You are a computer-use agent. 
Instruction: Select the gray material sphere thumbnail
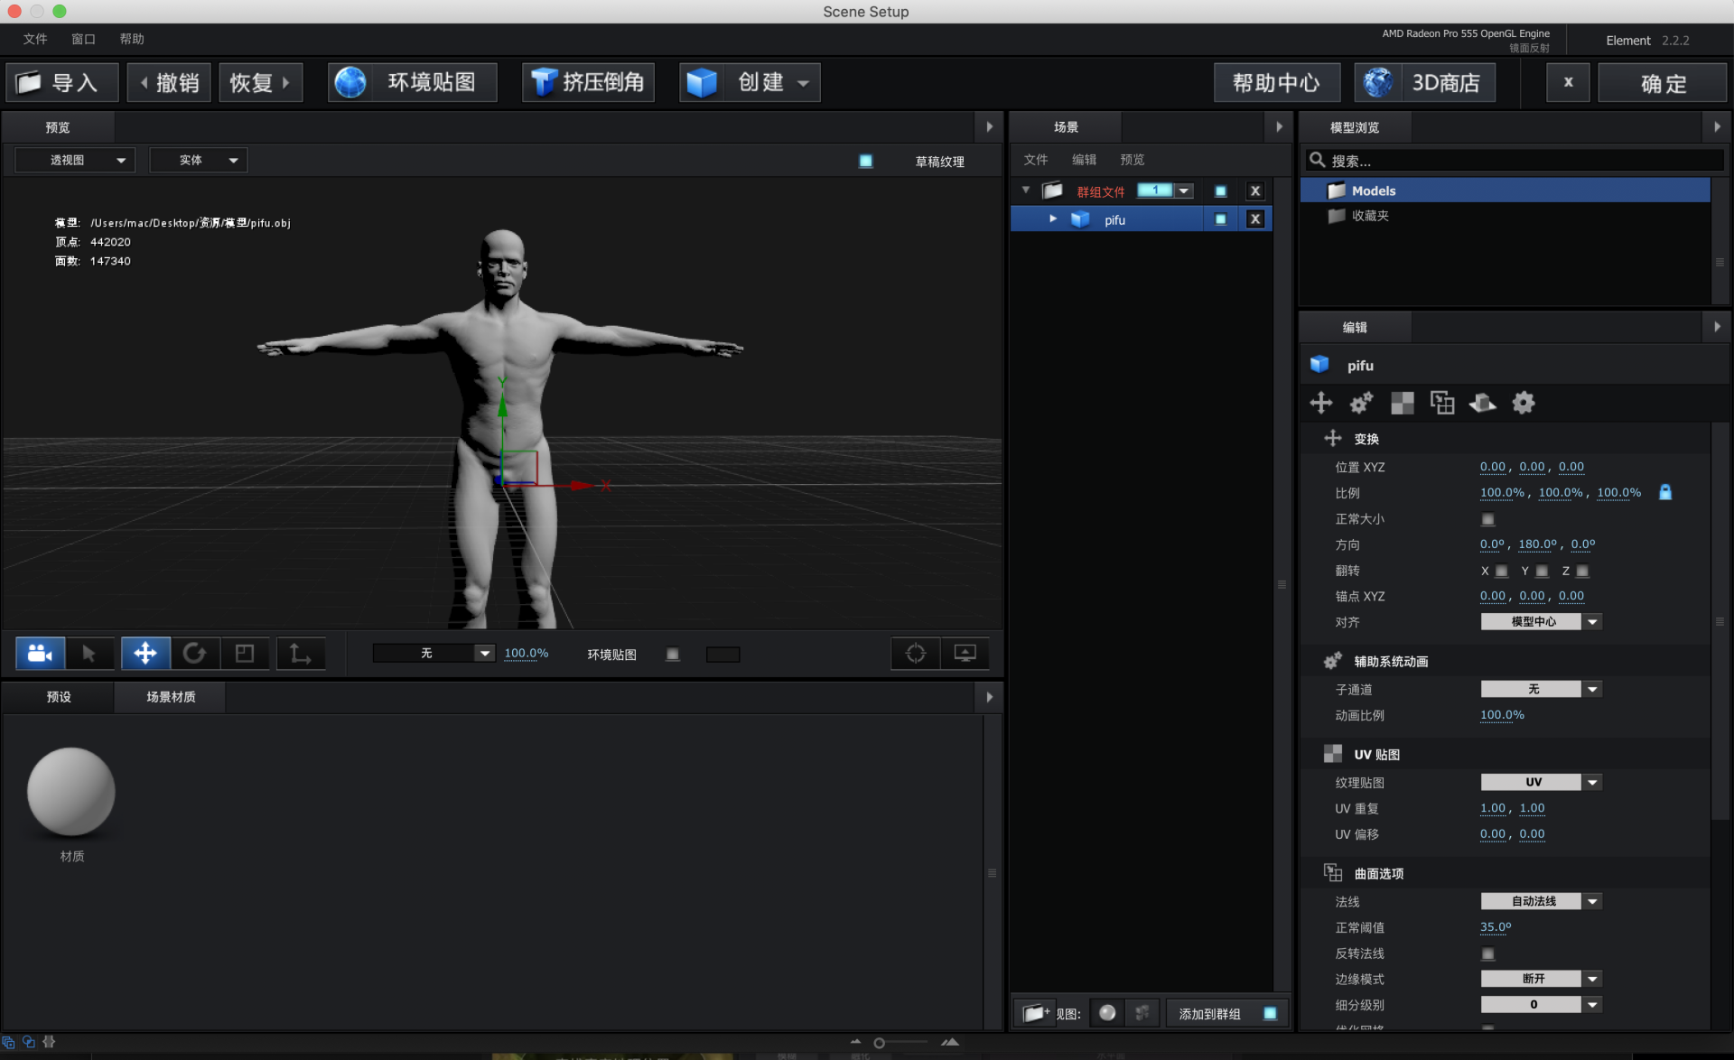coord(71,792)
